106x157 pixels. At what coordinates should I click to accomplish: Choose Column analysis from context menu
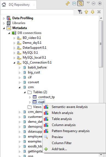click(x=74, y=125)
